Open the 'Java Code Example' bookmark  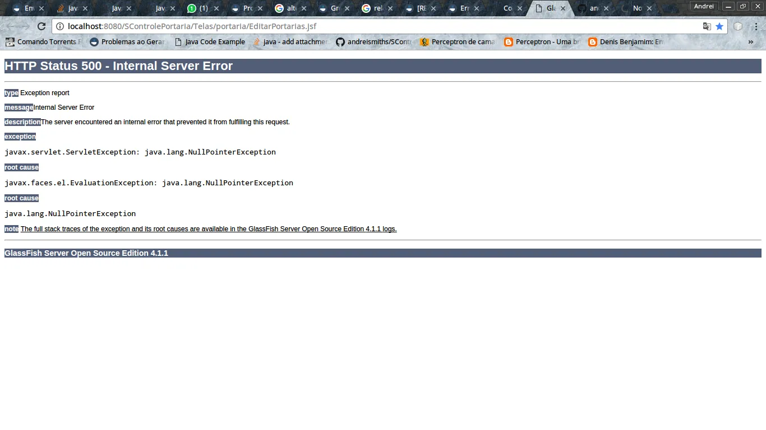coord(210,42)
